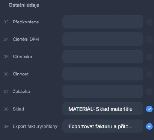Click the Předkontace row label
The width and height of the screenshot is (154, 140).
point(26,22)
